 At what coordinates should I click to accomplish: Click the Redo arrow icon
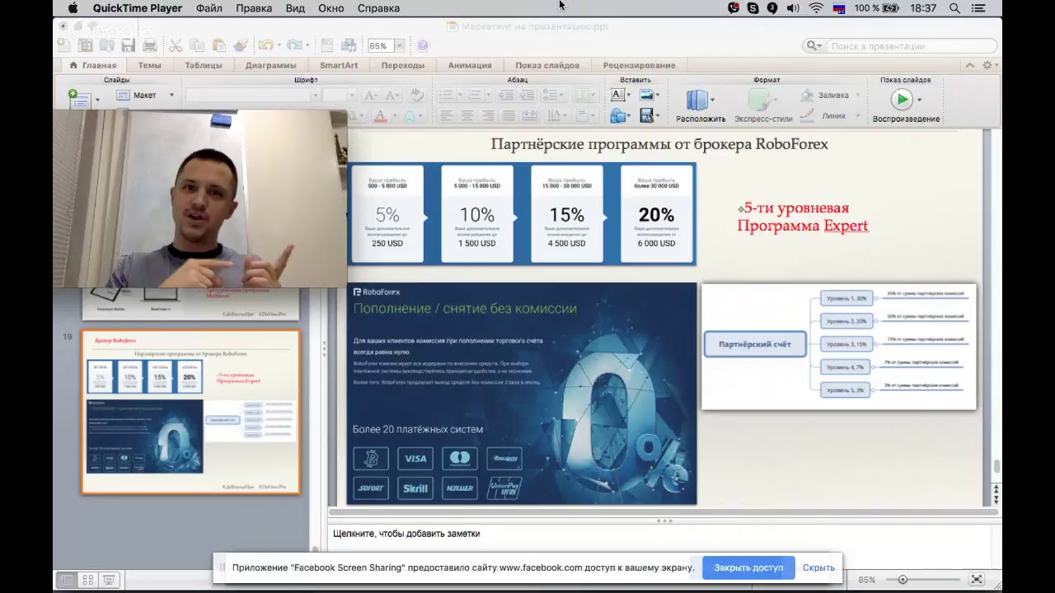pos(293,46)
